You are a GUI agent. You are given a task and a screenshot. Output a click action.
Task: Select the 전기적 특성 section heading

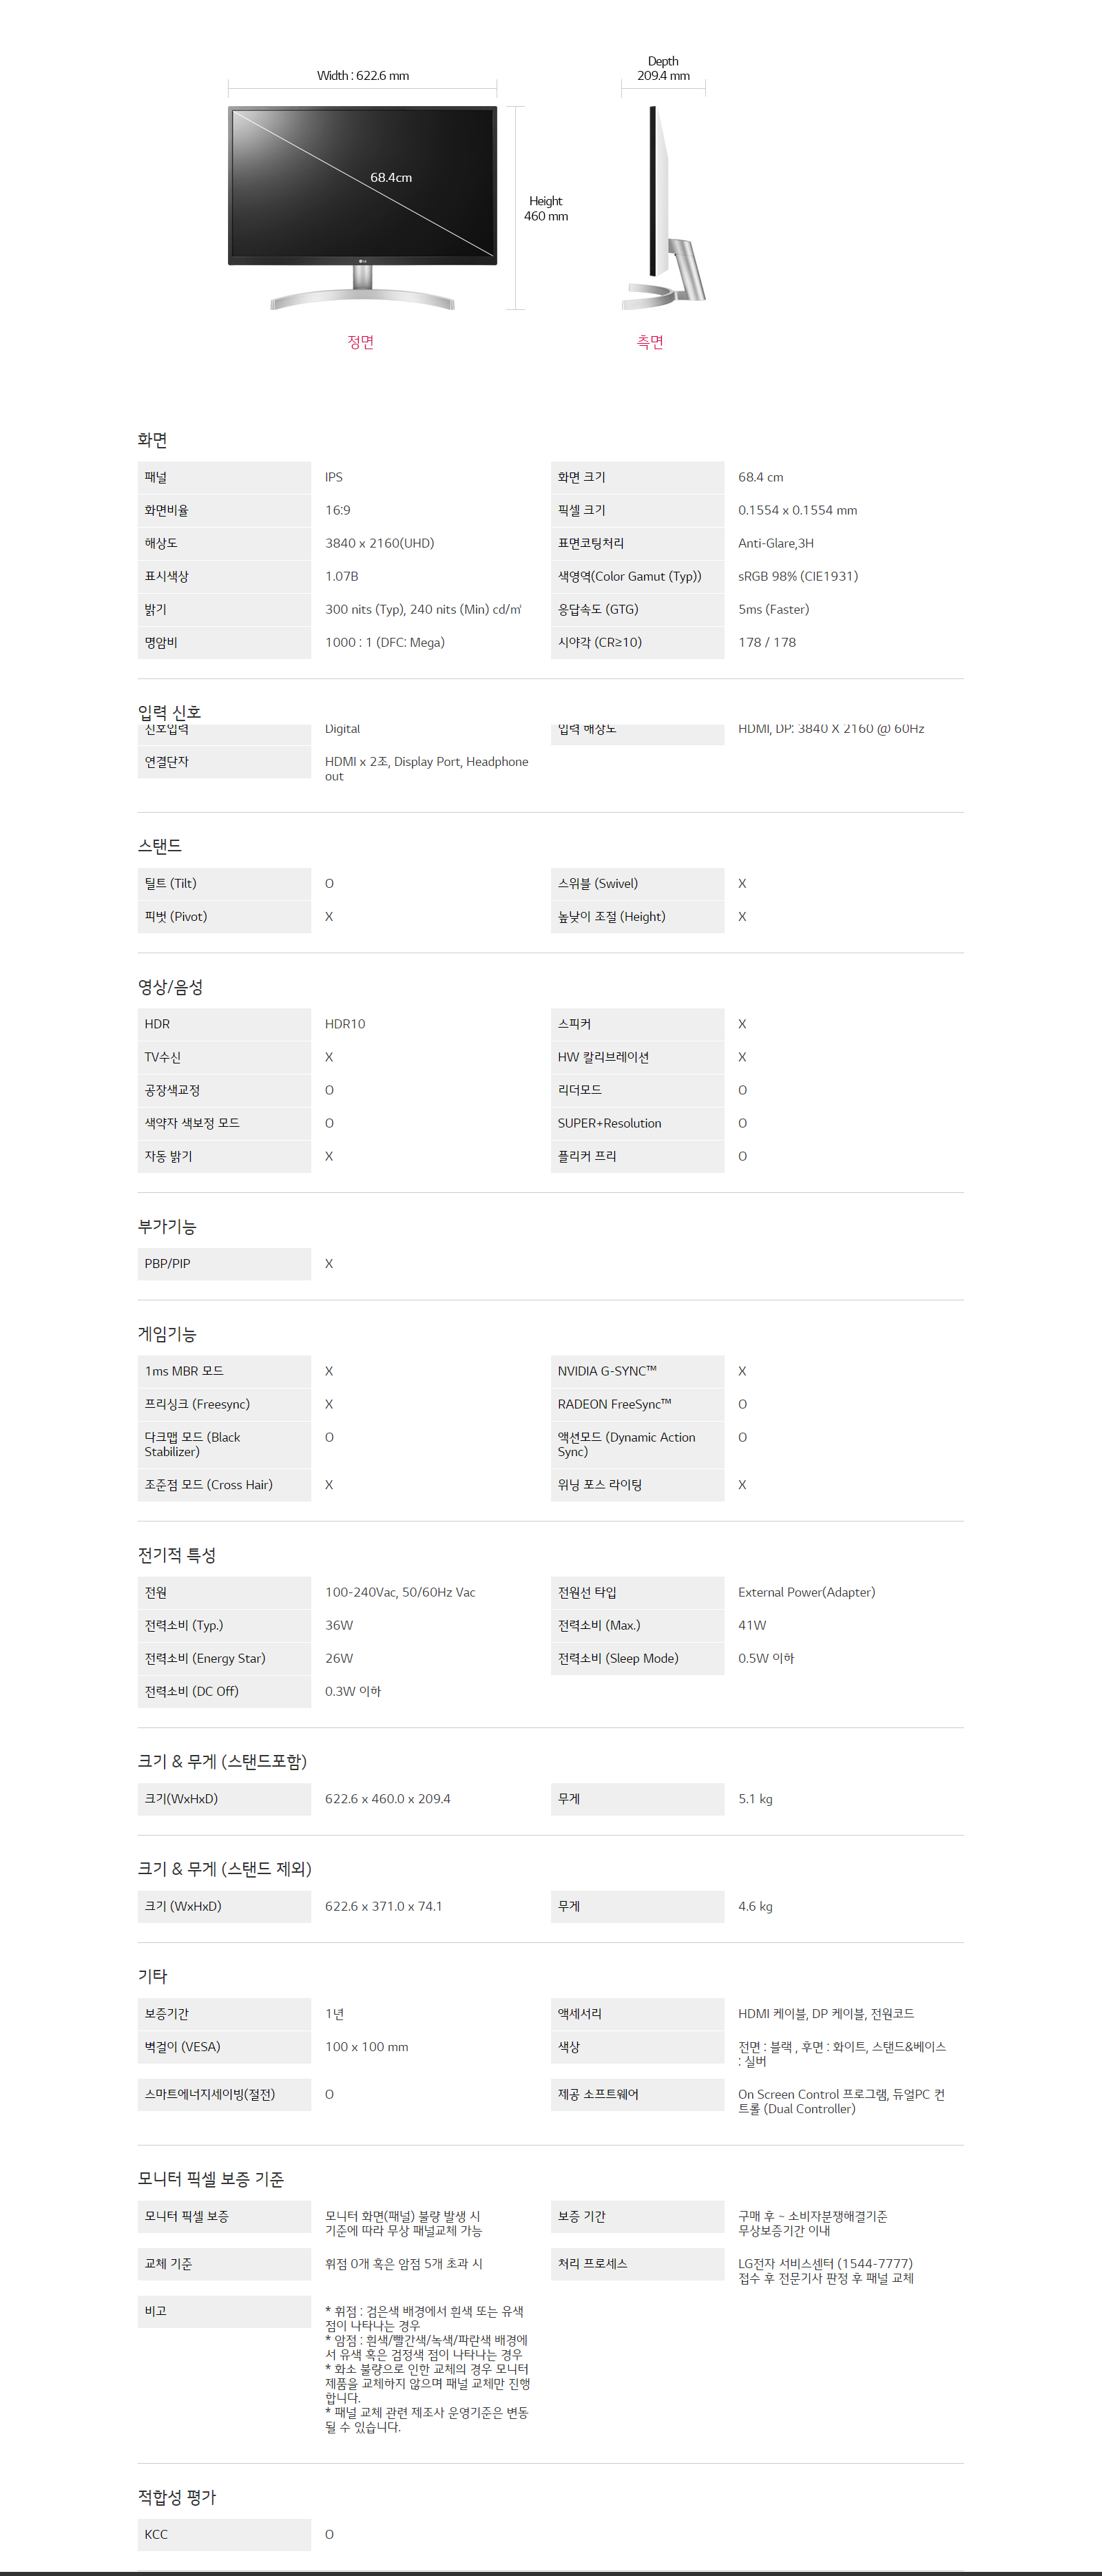coord(177,1555)
